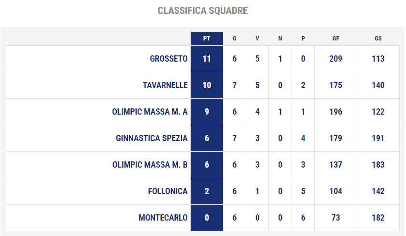Select the MONTECARLO team name
Image resolution: width=406 pixels, height=236 pixels.
163,218
